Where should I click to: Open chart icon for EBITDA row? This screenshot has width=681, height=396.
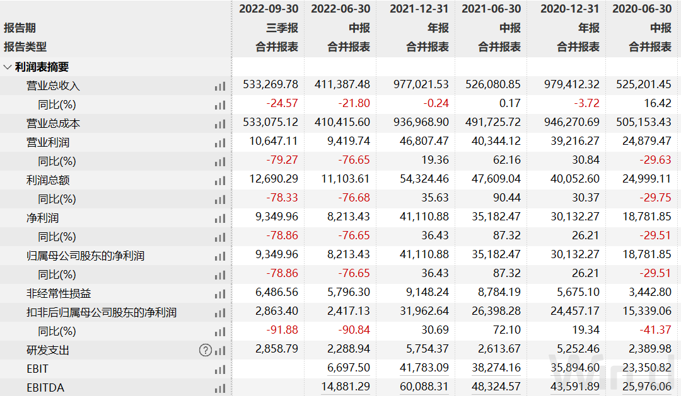[220, 388]
